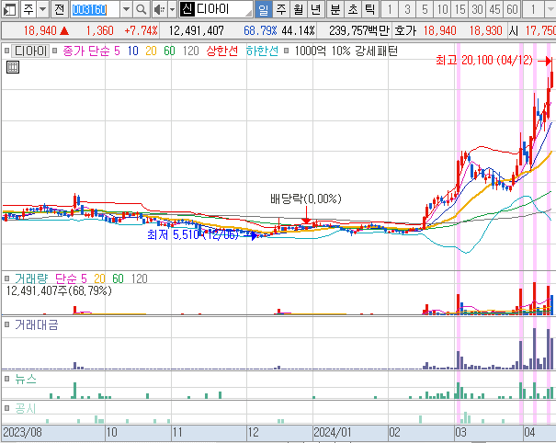This screenshot has height=443, width=556.
Task: Click the cyan 하한선 legend label
Action: 262,51
